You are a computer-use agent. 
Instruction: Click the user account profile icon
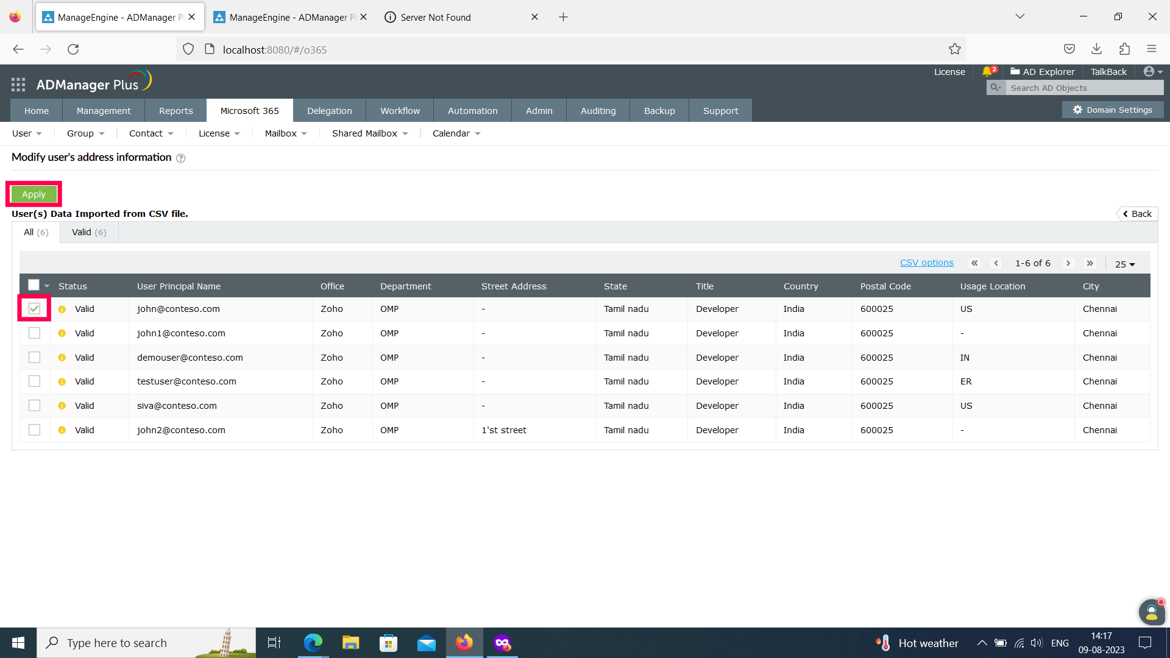(x=1149, y=72)
